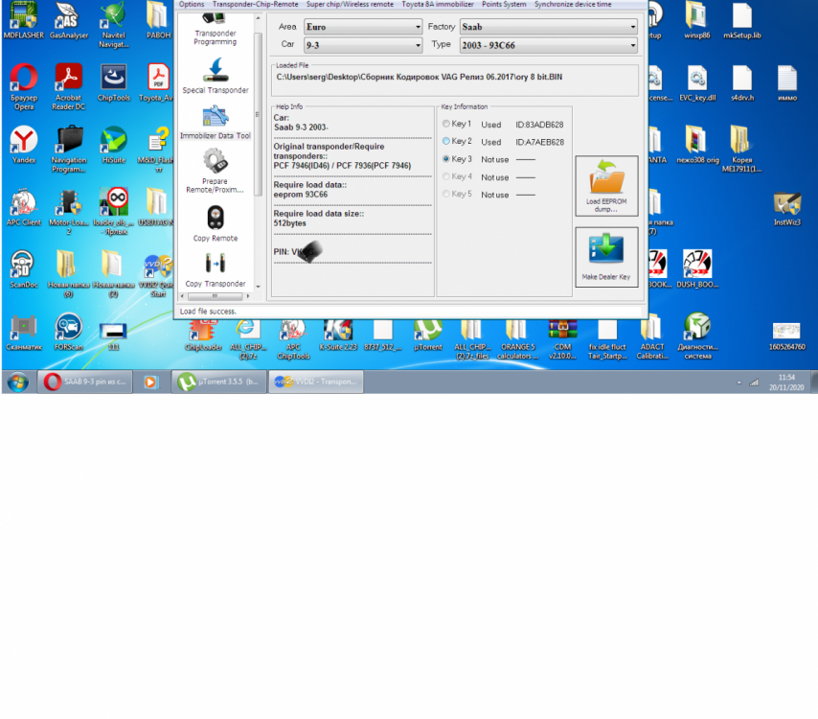The height and width of the screenshot is (719, 818).
Task: Open µTorrent desktop shortcut icon
Action: pos(428,335)
